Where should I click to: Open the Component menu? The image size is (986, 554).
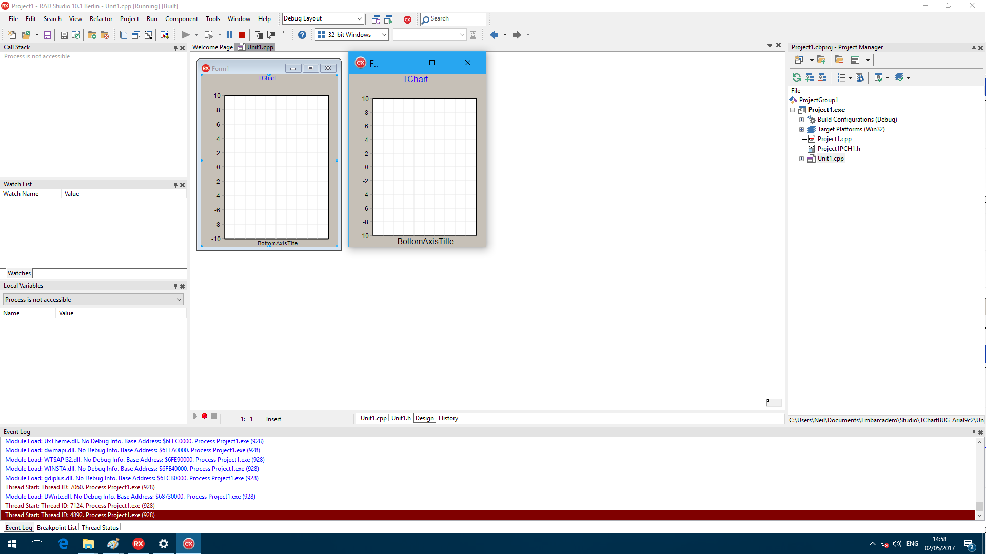point(182,19)
